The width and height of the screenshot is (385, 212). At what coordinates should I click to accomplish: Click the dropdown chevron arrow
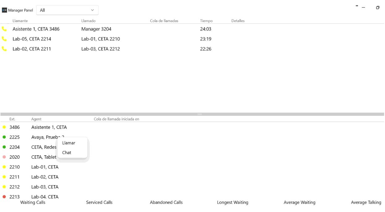(92, 10)
